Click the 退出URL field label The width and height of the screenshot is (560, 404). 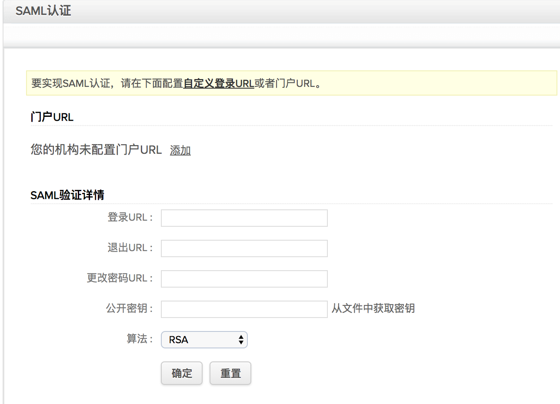pos(130,248)
